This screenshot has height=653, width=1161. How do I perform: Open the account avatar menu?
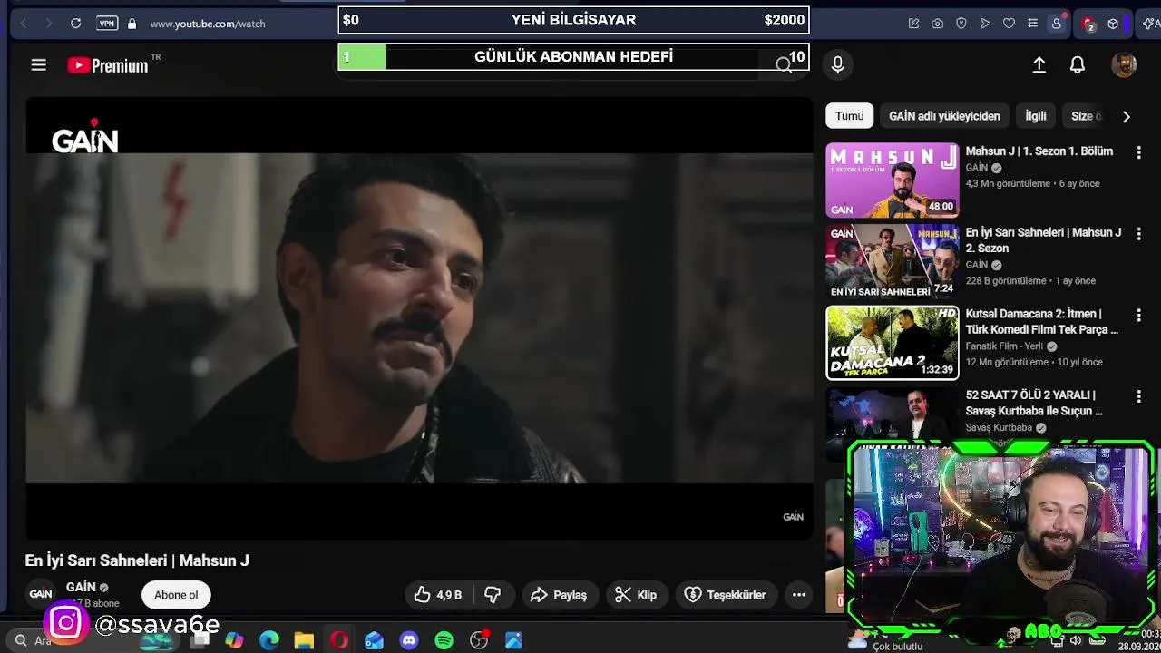coord(1124,64)
